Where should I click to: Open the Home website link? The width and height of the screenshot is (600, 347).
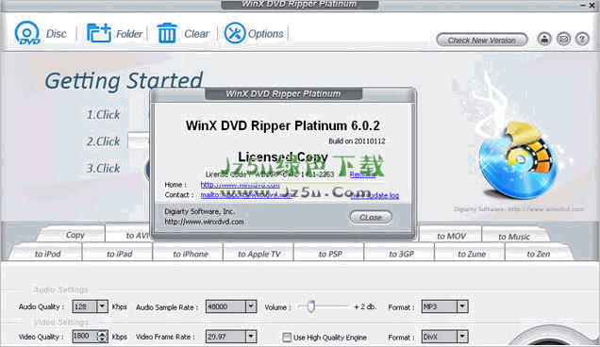tap(240, 185)
